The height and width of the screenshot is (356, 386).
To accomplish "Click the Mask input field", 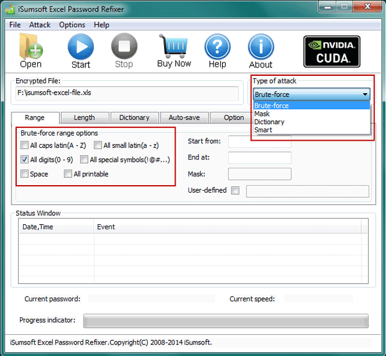I will point(259,174).
